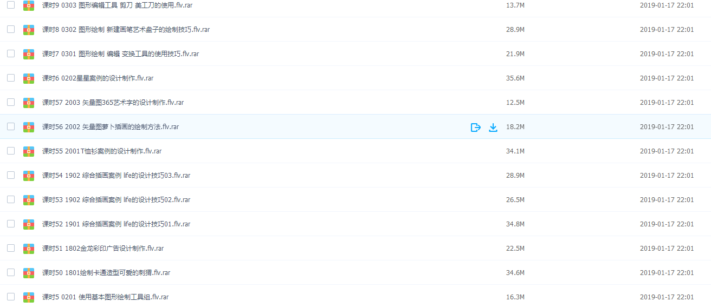Click the share icon on 课时56 row

click(476, 127)
